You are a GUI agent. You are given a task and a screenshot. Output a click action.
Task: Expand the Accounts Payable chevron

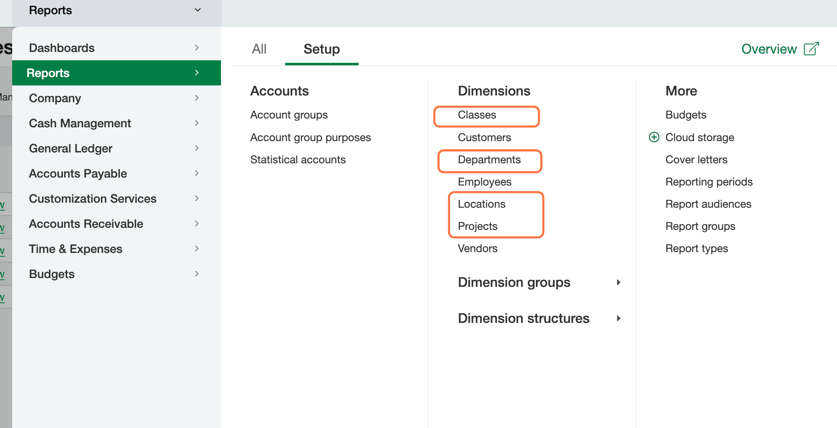point(197,173)
